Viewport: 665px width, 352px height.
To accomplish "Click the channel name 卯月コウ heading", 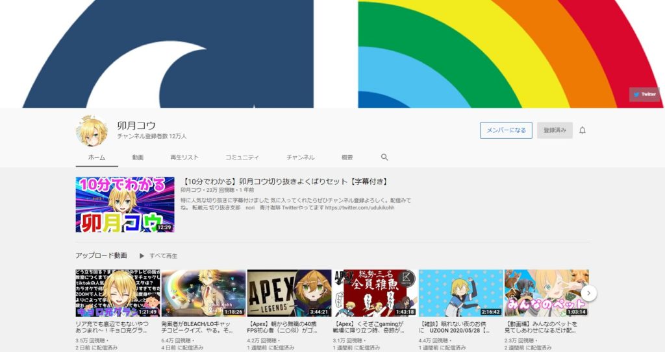I will point(136,125).
